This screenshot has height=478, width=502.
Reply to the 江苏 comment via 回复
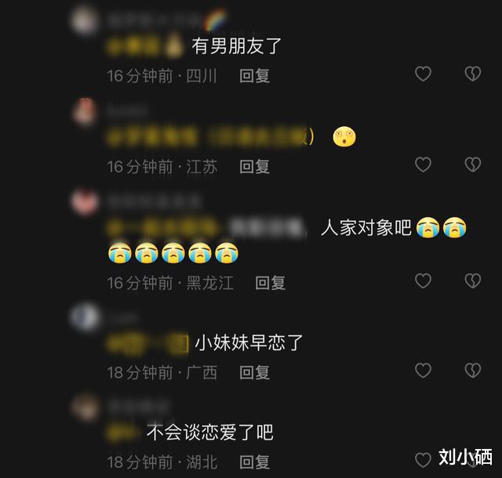pos(254,167)
